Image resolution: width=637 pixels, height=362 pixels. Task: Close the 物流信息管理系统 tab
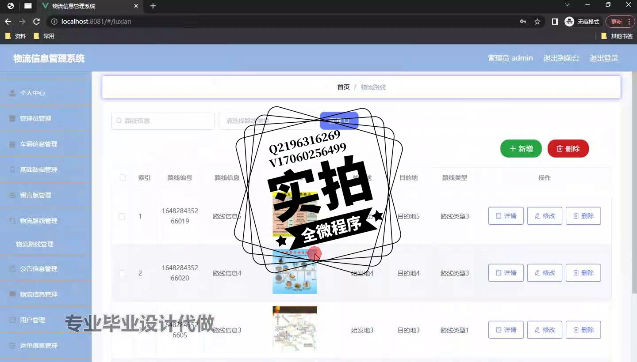136,6
